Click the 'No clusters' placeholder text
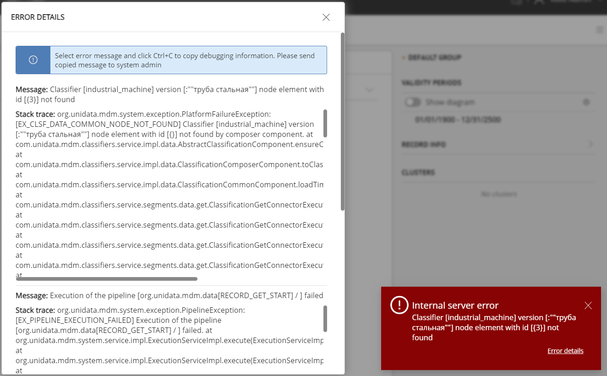 (x=499, y=194)
